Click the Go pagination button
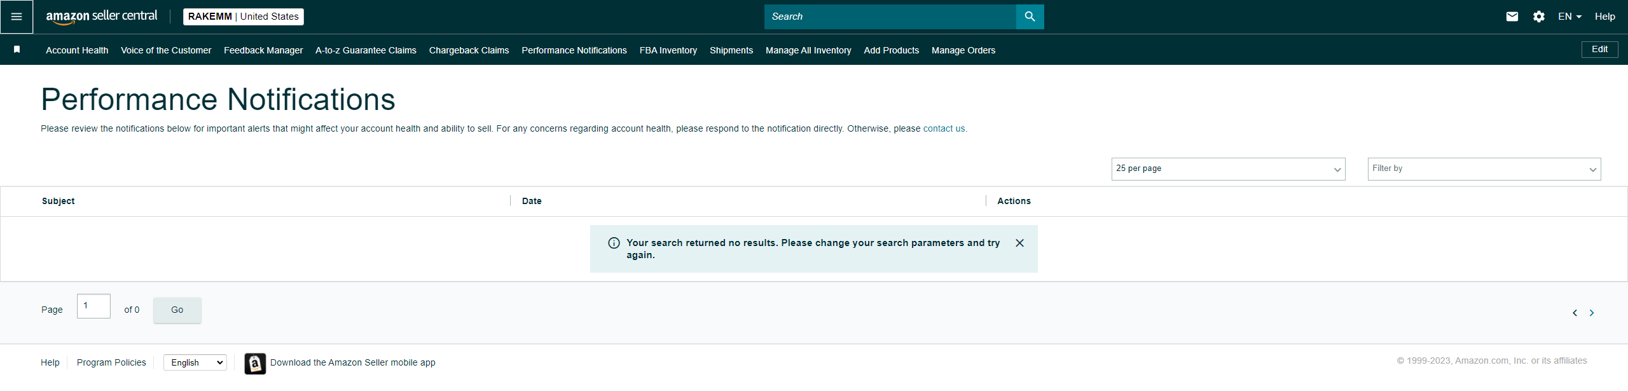1628x391 pixels. 177,310
